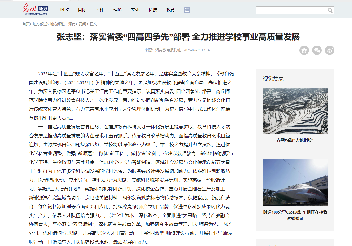The height and width of the screenshot is (246, 352).
Task: Open the CR450 high-speed train thumbnail
Action: tap(295, 183)
